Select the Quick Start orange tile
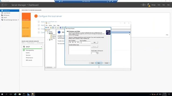The width and height of the screenshot is (172, 96). pyautogui.click(x=26, y=17)
